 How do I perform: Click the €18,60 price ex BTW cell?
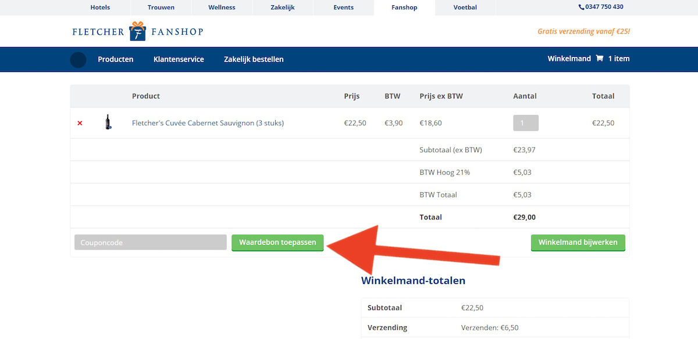click(430, 123)
